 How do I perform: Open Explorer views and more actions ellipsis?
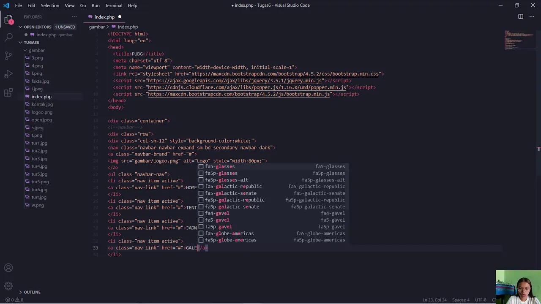tap(74, 17)
